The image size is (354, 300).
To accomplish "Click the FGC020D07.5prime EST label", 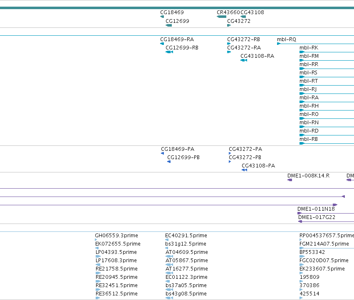I will [324, 261].
